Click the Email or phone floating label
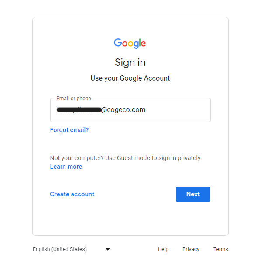This screenshot has height=262, width=271. (x=74, y=99)
